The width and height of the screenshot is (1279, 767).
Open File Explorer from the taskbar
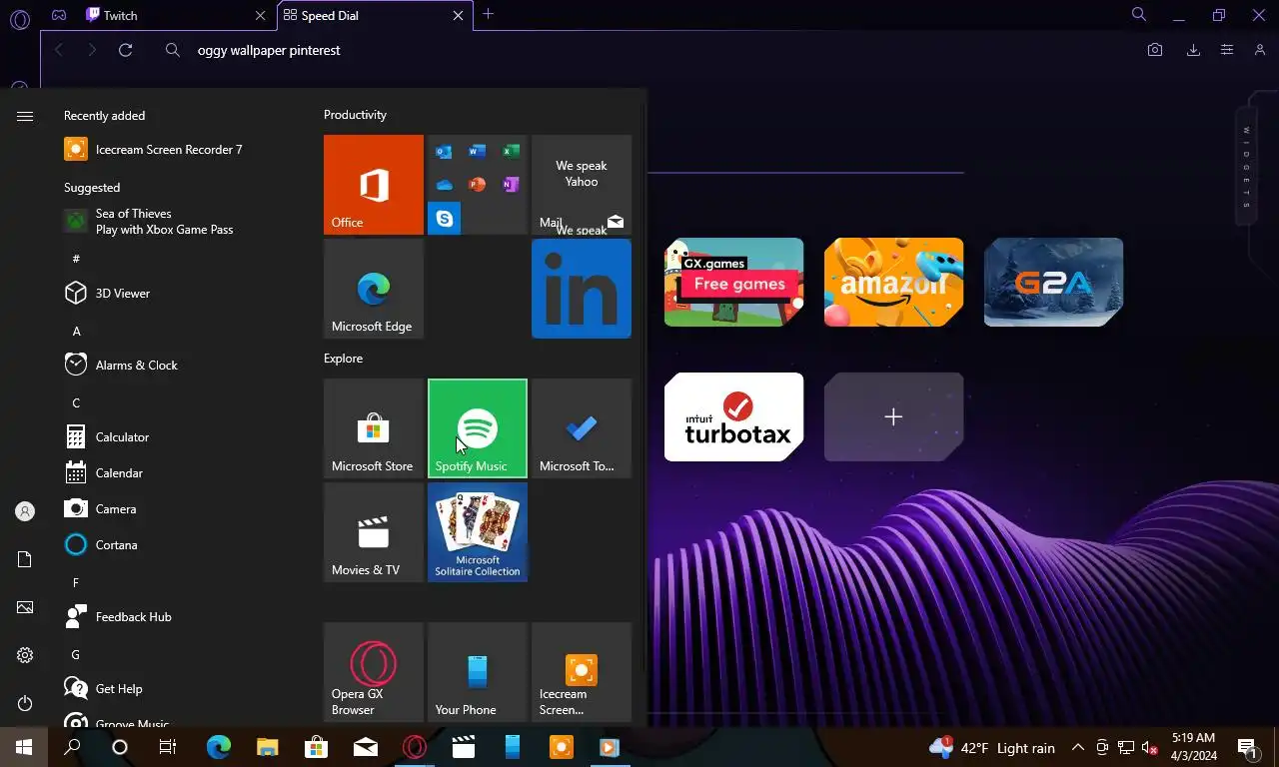point(267,747)
